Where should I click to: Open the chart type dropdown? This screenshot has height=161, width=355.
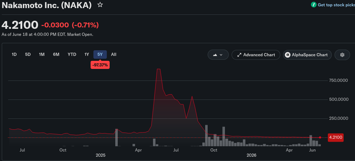(218, 55)
